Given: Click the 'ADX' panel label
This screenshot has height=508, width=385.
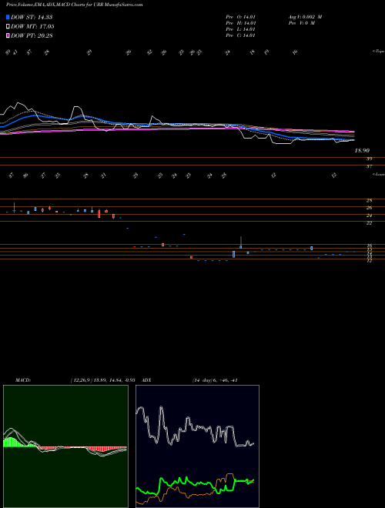Looking at the screenshot, I should 146,380.
